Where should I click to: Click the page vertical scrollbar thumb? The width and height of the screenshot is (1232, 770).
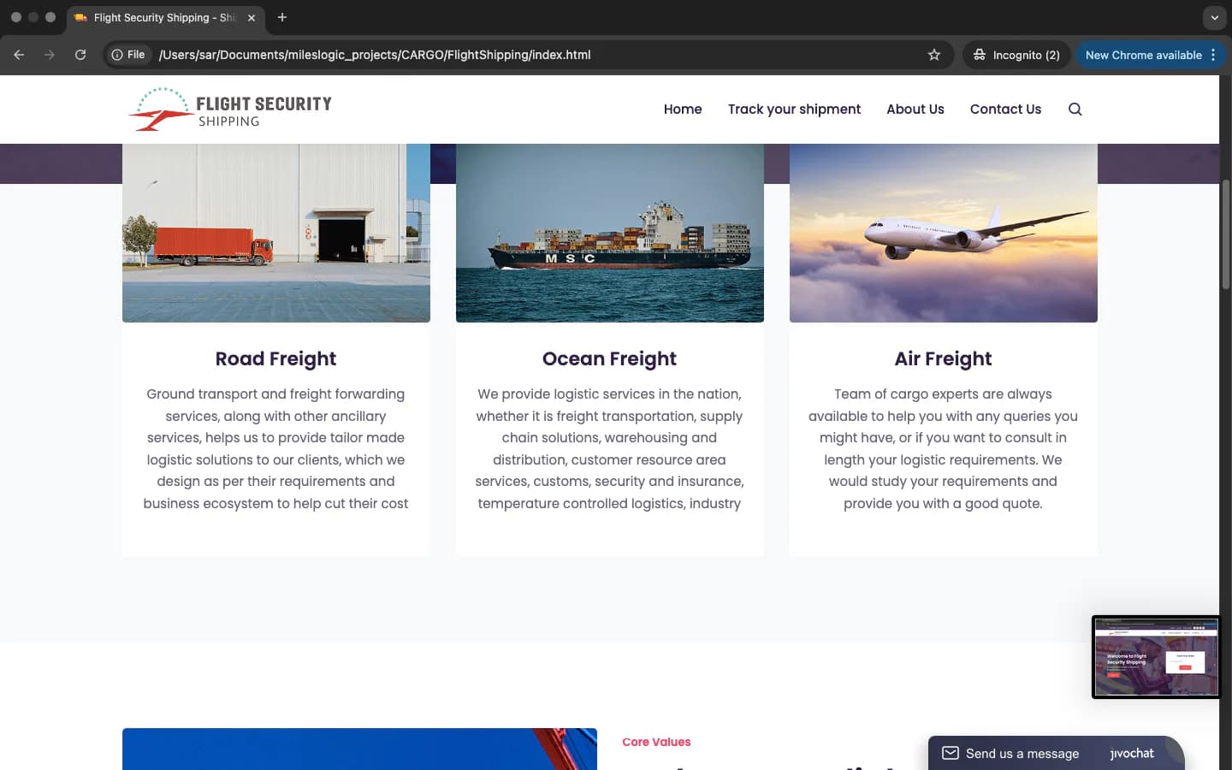(x=1225, y=234)
